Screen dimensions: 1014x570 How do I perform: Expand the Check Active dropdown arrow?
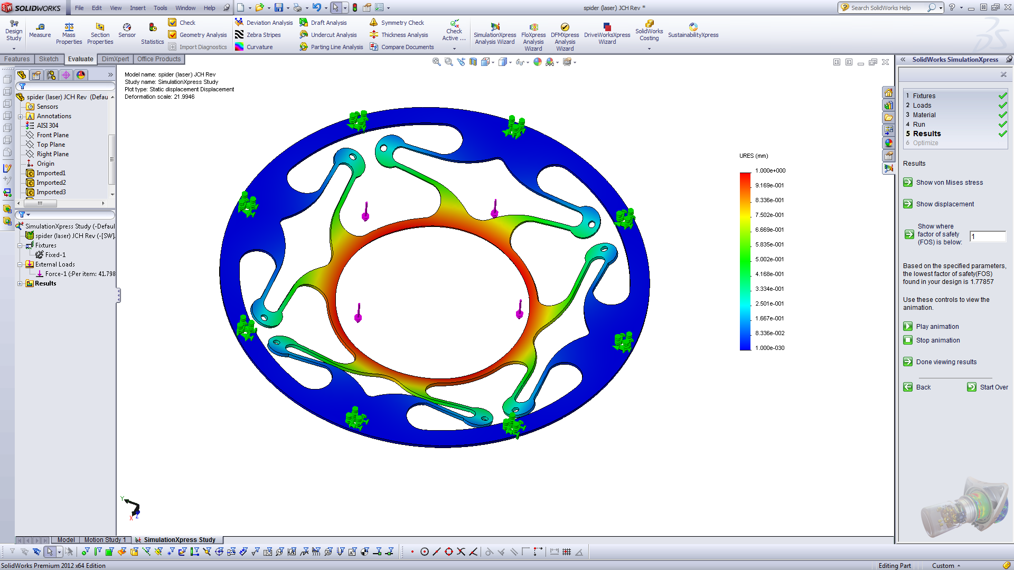click(454, 49)
